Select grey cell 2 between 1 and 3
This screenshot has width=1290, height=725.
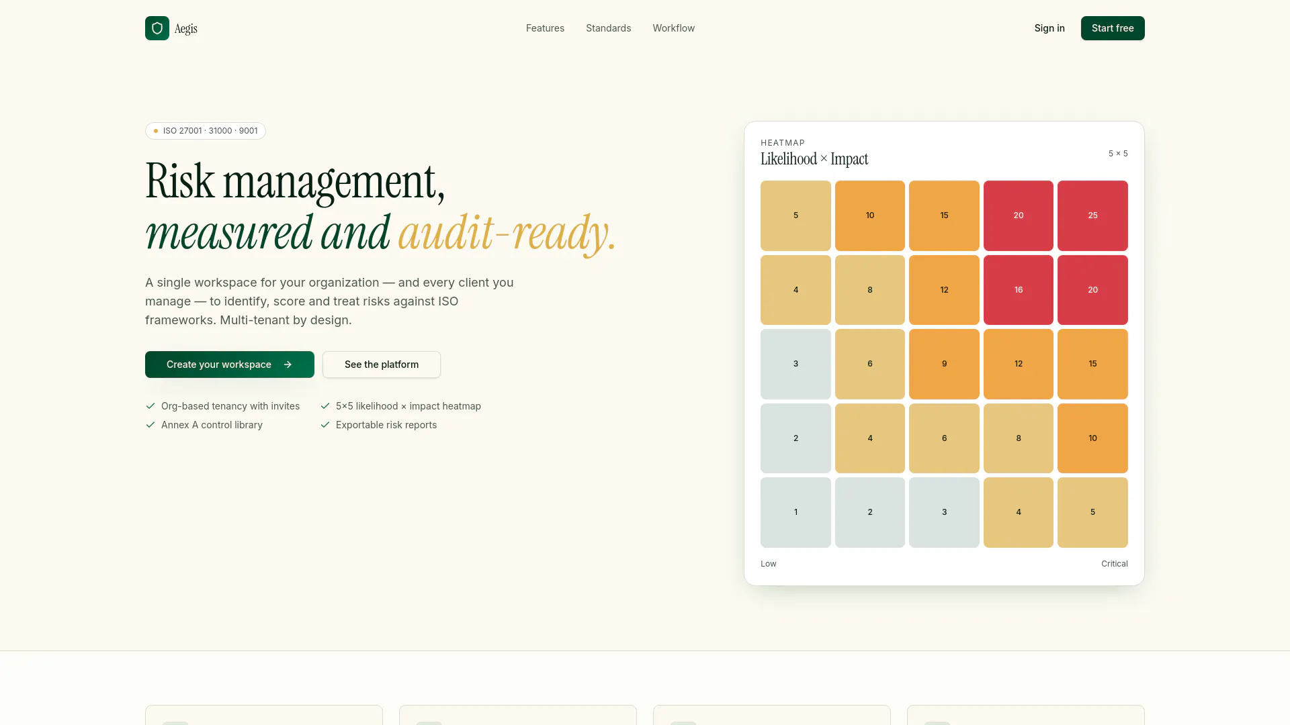(870, 512)
